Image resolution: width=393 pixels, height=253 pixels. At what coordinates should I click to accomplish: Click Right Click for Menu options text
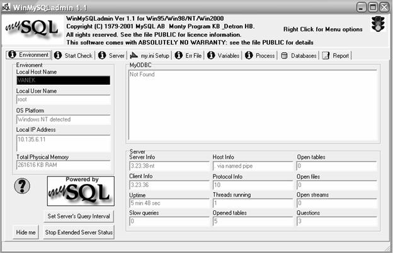pyautogui.click(x=323, y=30)
